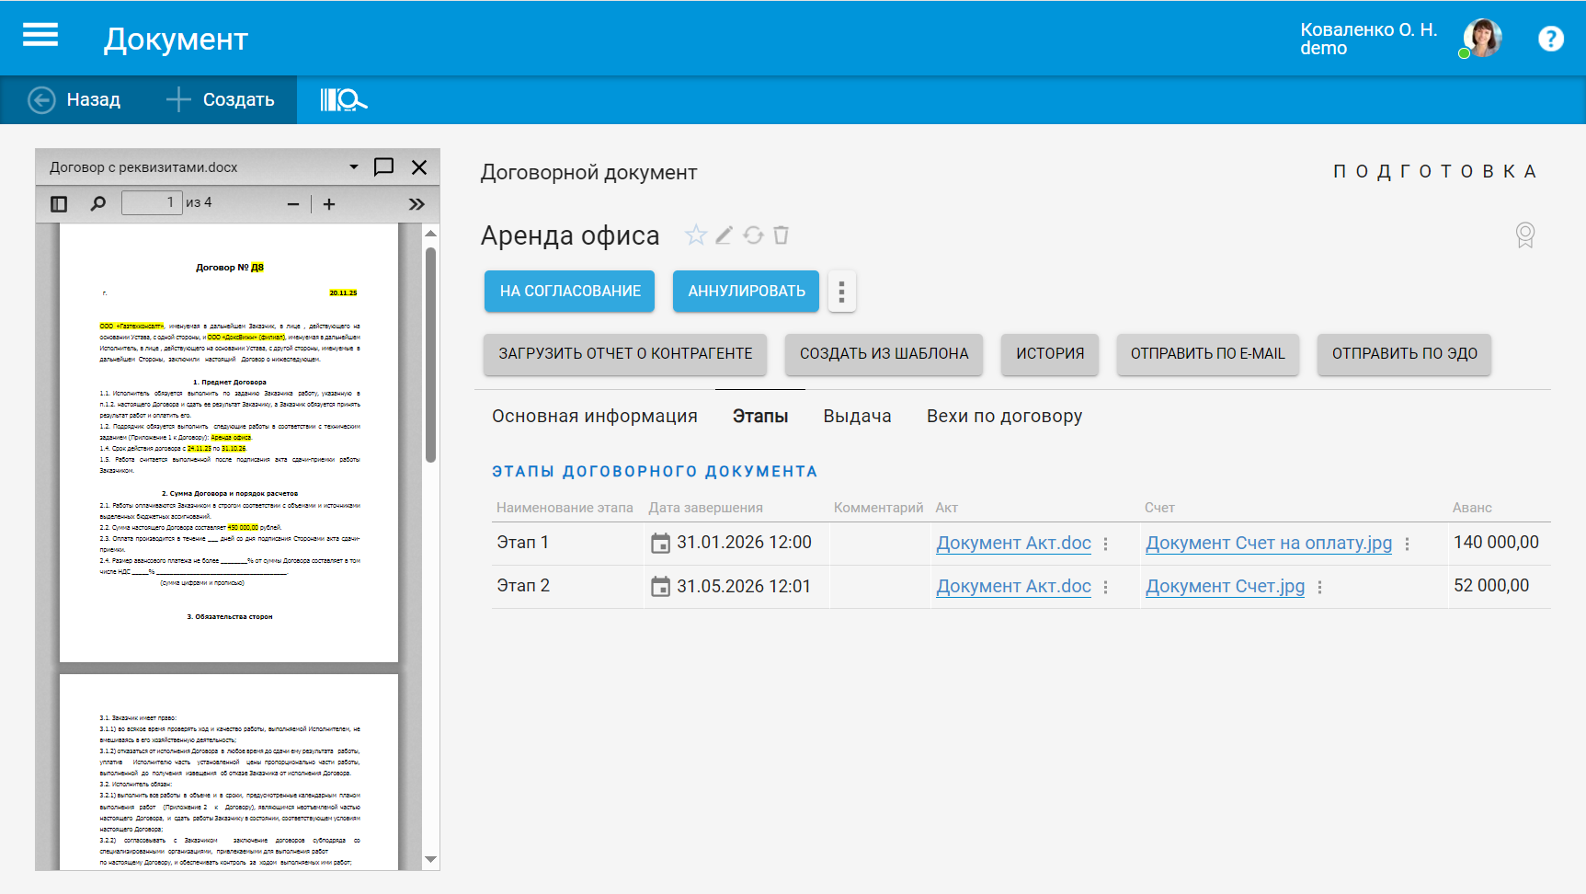Image resolution: width=1586 pixels, height=894 pixels.
Task: Zoom in the document preview
Action: (329, 204)
